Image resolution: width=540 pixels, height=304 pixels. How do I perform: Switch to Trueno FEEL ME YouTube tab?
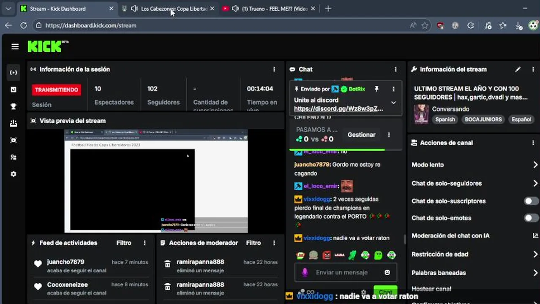269,8
